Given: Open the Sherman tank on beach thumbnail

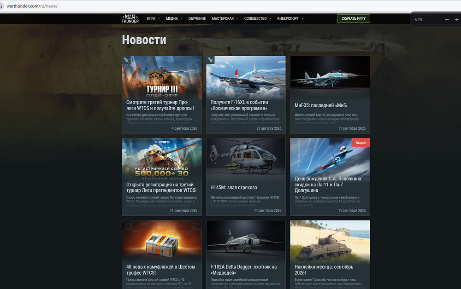Looking at the screenshot, I should 330,242.
